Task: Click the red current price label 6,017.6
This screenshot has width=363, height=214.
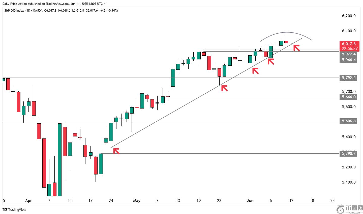Action: tap(348, 44)
